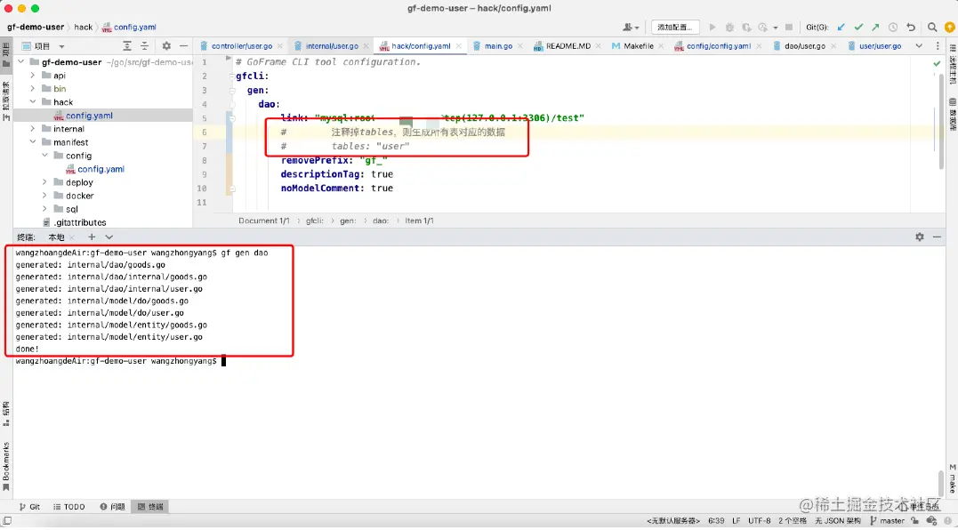Select the .gitattributes file

point(80,222)
